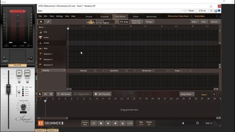The height and width of the screenshot is (132, 235).
Task: Toggle the checkbox beside Velocity lane
Action: [39, 70]
